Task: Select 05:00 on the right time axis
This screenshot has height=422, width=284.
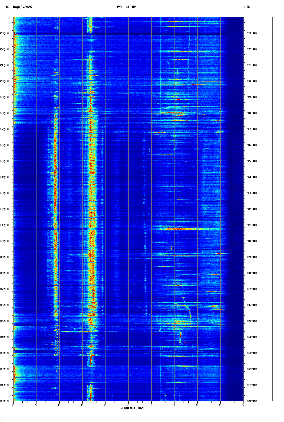Action: click(x=252, y=321)
